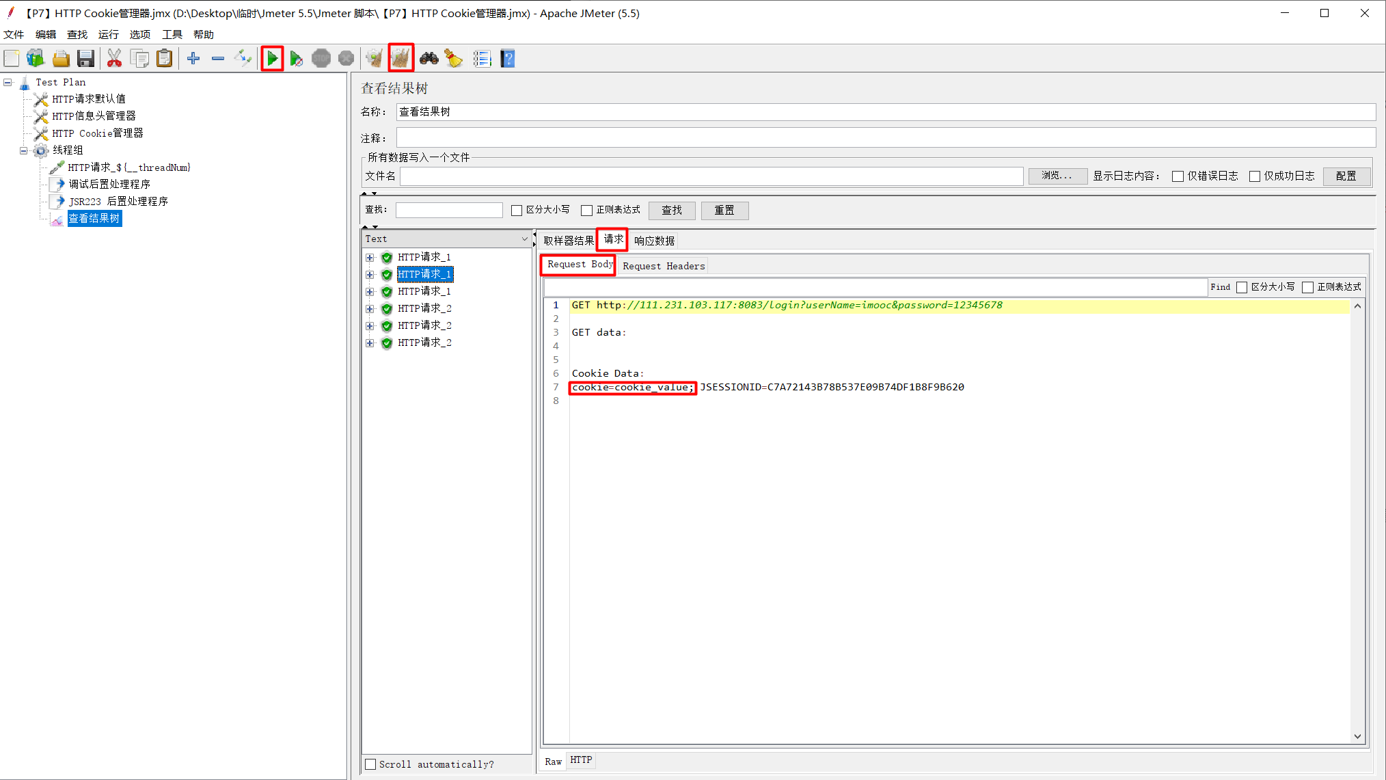Screen dimensions: 1386x780
Task: Click the 文件名 input field
Action: [711, 176]
